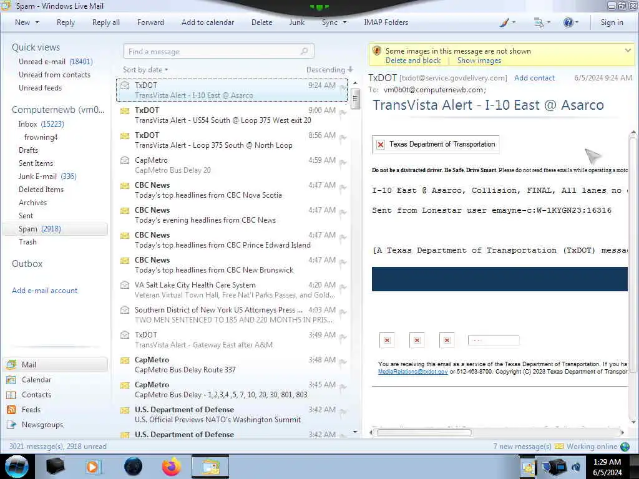Click the envelope icon of CapMetro Bus Delay 20
Screen dimensions: 639x479
[125, 160]
